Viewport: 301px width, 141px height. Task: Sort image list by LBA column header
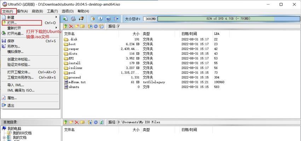pos(221,34)
